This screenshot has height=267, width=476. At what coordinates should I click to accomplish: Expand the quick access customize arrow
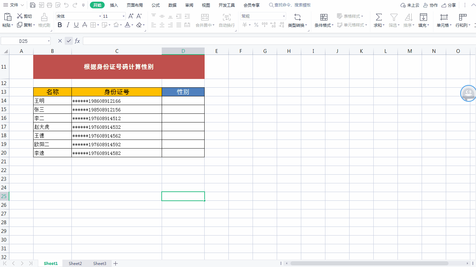(x=84, y=5)
